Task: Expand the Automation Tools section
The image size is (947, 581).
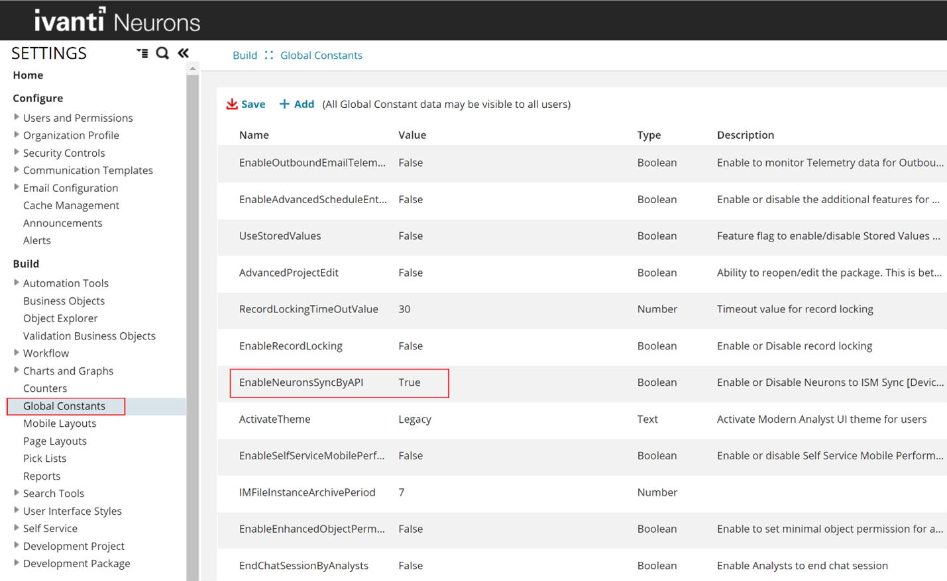Action: [x=16, y=283]
